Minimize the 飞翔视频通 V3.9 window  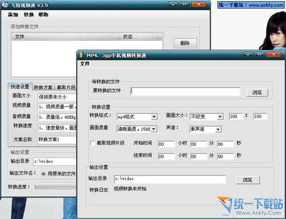pos(173,4)
